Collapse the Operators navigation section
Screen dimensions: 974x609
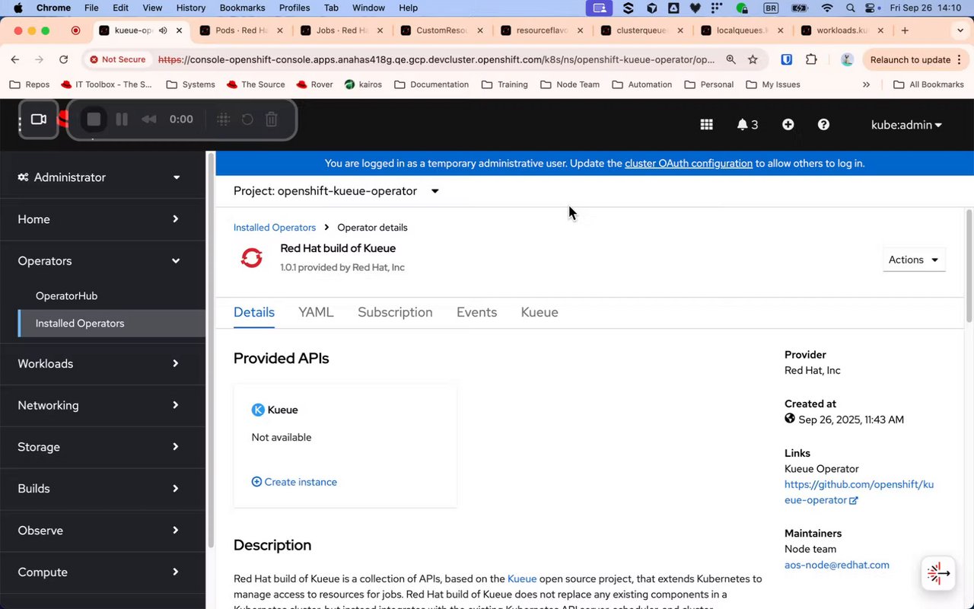tap(103, 261)
